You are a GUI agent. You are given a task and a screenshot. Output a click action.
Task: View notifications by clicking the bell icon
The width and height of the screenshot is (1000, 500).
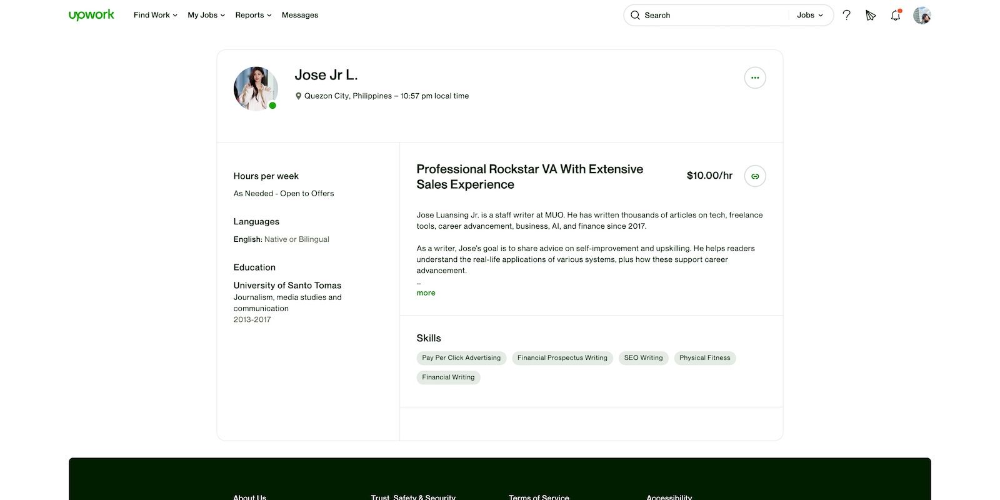tap(895, 15)
